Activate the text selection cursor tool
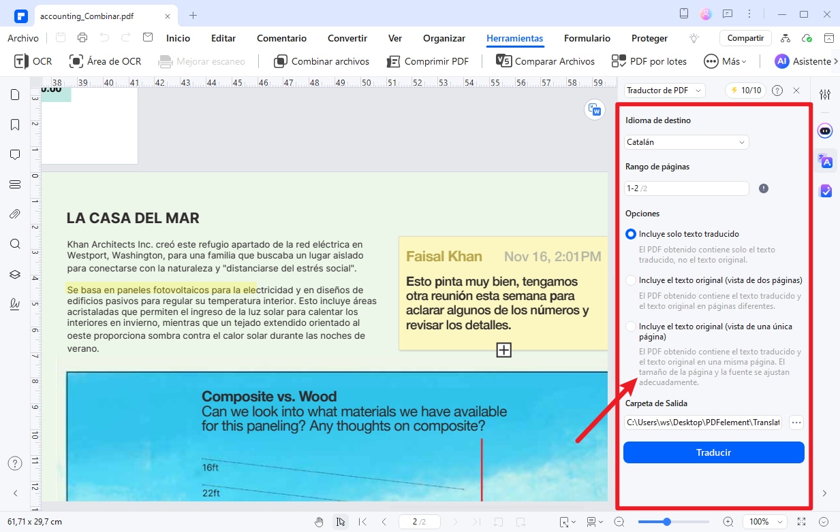 point(340,522)
